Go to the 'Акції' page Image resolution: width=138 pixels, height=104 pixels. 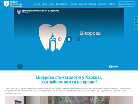51,4
